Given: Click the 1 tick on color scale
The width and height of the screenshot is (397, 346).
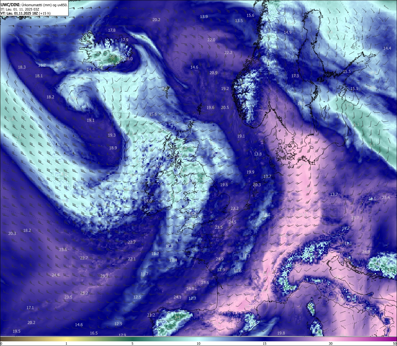Looking at the screenshot, I should point(66,344).
